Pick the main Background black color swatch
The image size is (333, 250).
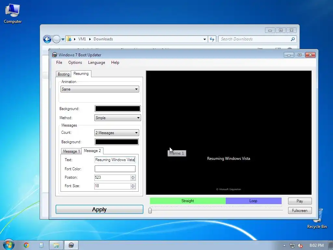[x=117, y=109]
